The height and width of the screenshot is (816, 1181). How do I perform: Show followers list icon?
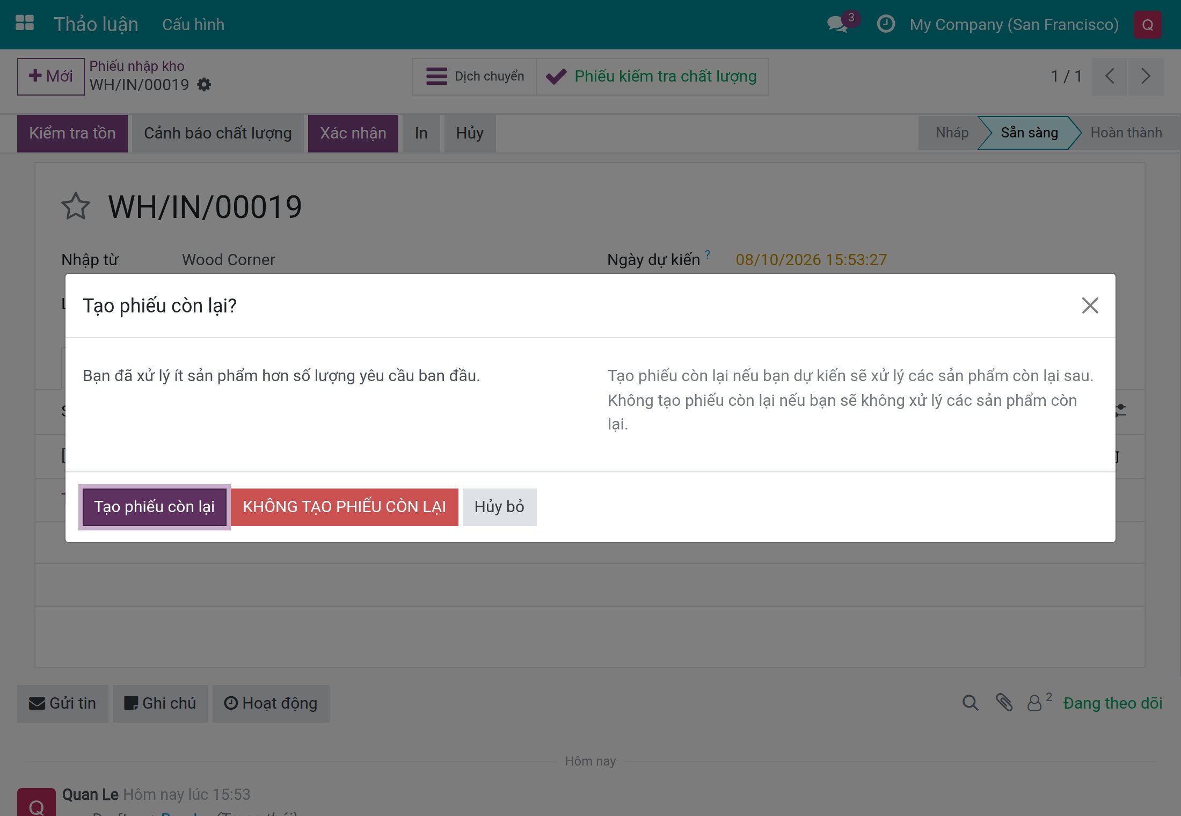tap(1039, 702)
